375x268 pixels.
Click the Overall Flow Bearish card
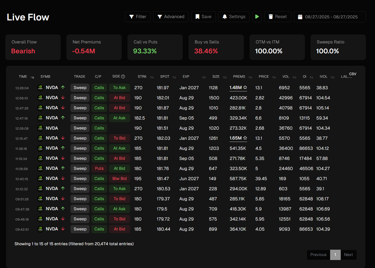33,47
